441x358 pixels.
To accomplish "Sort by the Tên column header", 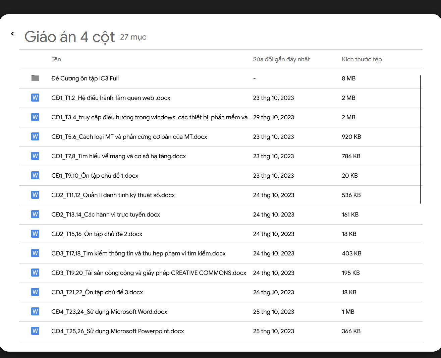I will click(56, 59).
